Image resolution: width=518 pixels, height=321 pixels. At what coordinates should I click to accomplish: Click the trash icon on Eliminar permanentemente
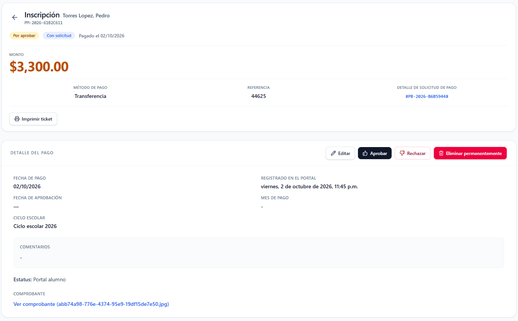[x=441, y=153]
